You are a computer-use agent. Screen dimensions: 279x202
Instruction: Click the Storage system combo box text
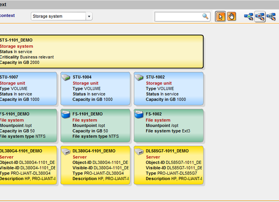tap(47, 16)
